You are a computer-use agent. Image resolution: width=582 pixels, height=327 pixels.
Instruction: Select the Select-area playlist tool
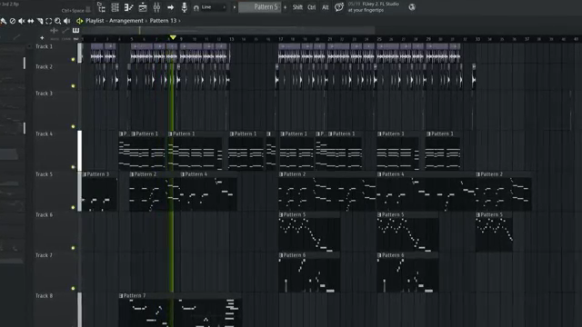tap(48, 21)
